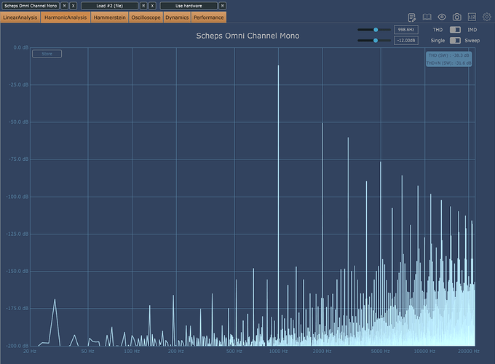Click the eye view icon in toolbar
This screenshot has height=364, width=495.
[442, 17]
